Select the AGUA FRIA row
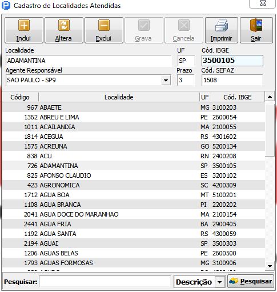The width and height of the screenshot is (277, 292). (x=134, y=224)
